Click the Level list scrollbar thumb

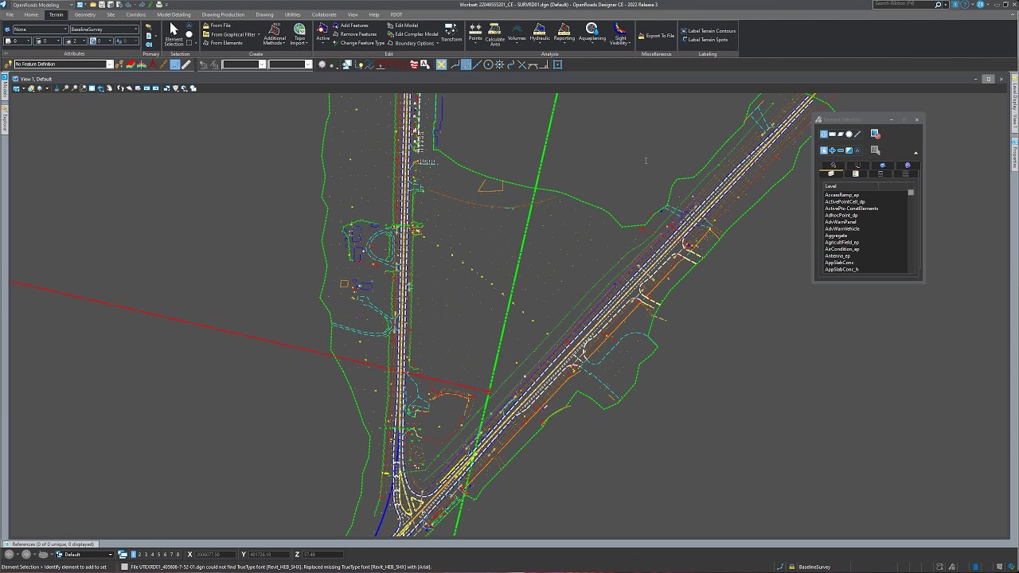coord(911,193)
